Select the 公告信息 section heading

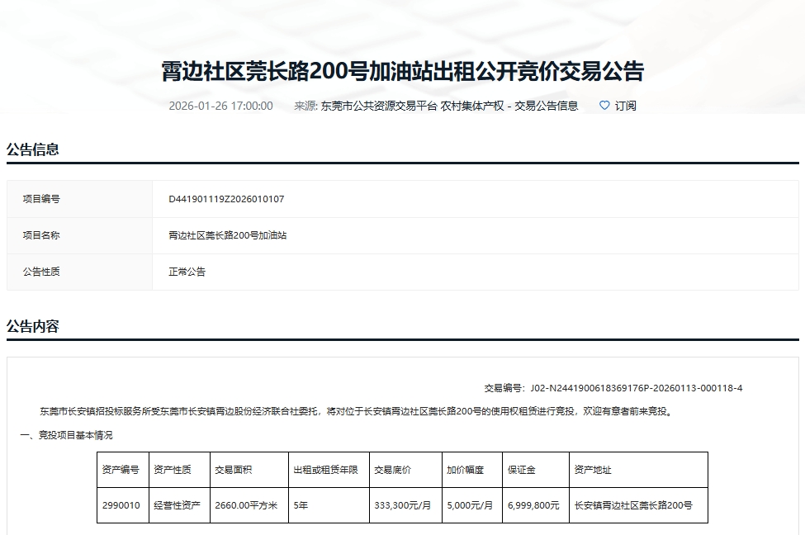point(33,149)
